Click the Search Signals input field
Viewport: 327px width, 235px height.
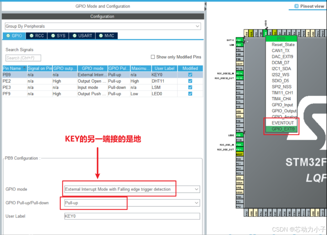(x=23, y=58)
